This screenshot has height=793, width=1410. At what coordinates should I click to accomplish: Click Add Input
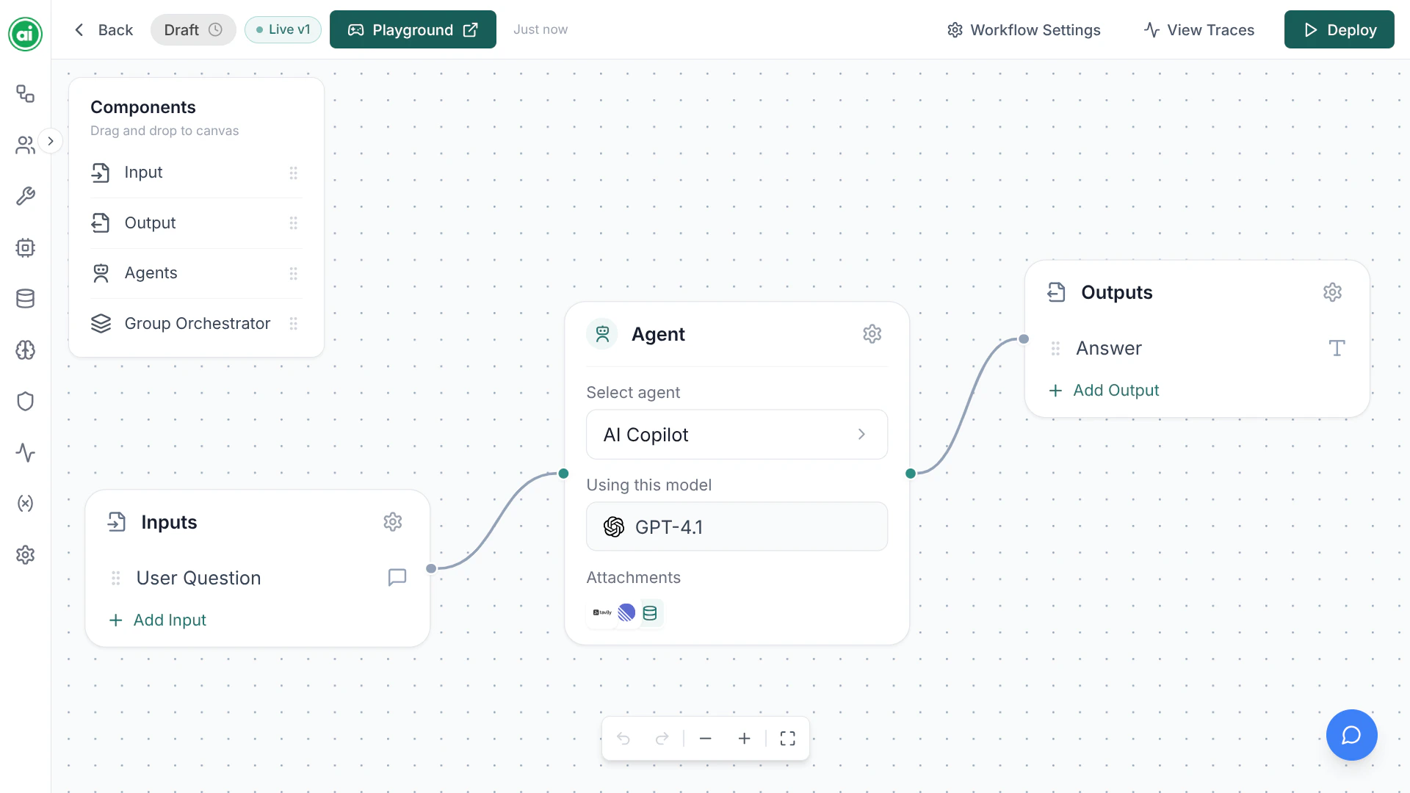pyautogui.click(x=158, y=620)
